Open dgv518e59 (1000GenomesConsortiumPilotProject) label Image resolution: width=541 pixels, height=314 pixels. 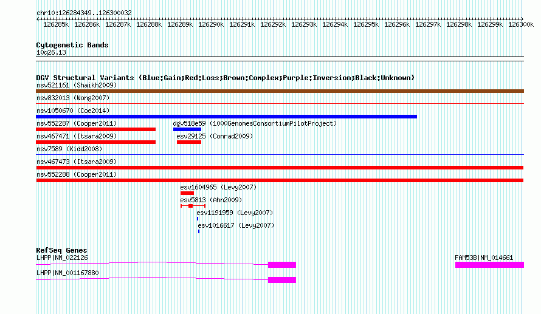pos(255,123)
